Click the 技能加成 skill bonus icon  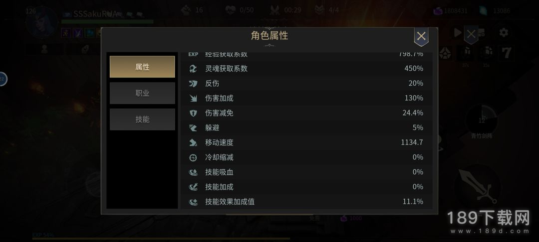coord(193,187)
